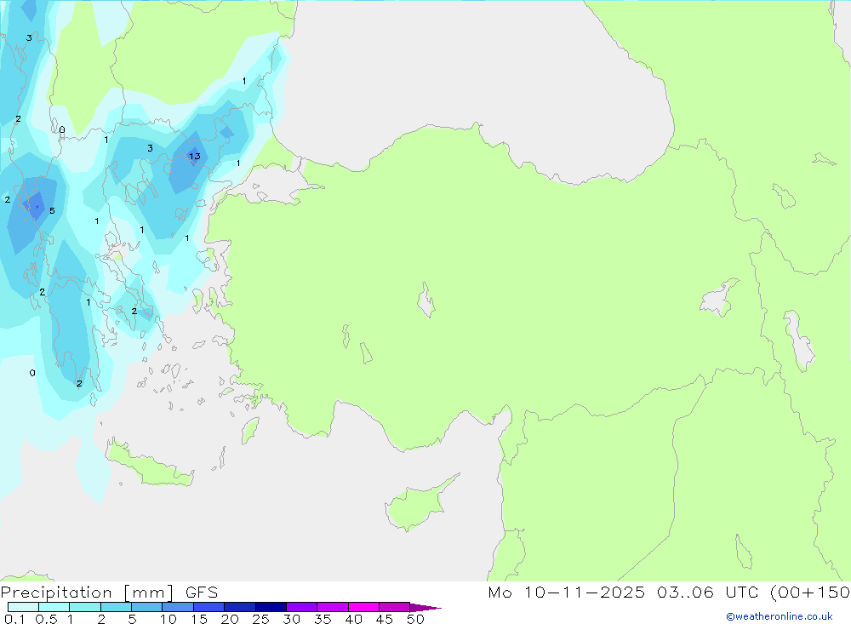Click the "45" legend scale label

point(385,619)
